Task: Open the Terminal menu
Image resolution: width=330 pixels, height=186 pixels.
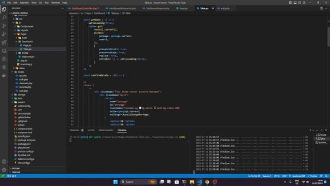Action: coord(56,3)
